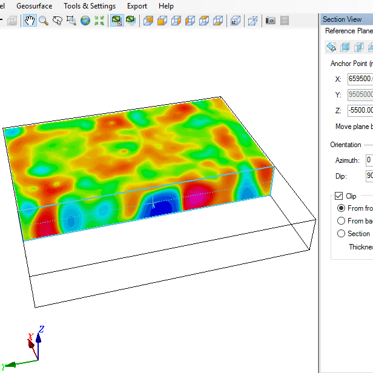The height and width of the screenshot is (373, 373).
Task: Select the Section clip radio button
Action: [342, 234]
